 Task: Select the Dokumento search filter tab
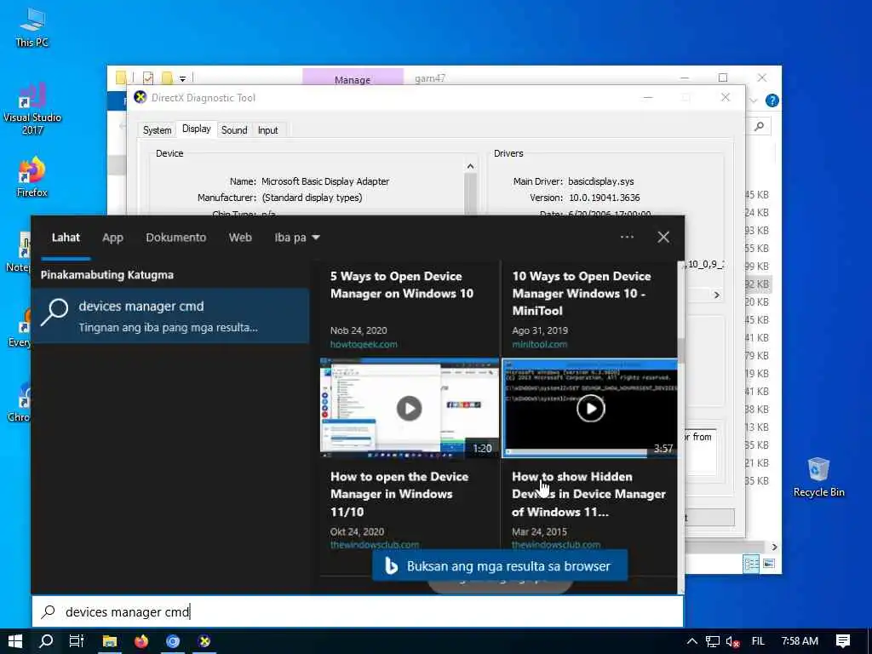[x=175, y=238]
